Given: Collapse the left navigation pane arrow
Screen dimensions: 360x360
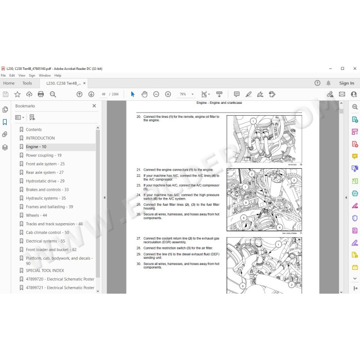Looking at the screenshot, I should [104, 197].
